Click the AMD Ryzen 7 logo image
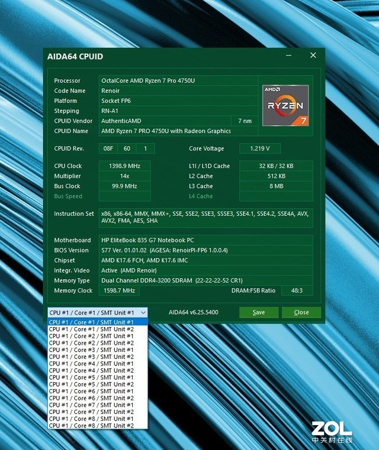Viewport: 379px width, 450px height. click(x=285, y=105)
